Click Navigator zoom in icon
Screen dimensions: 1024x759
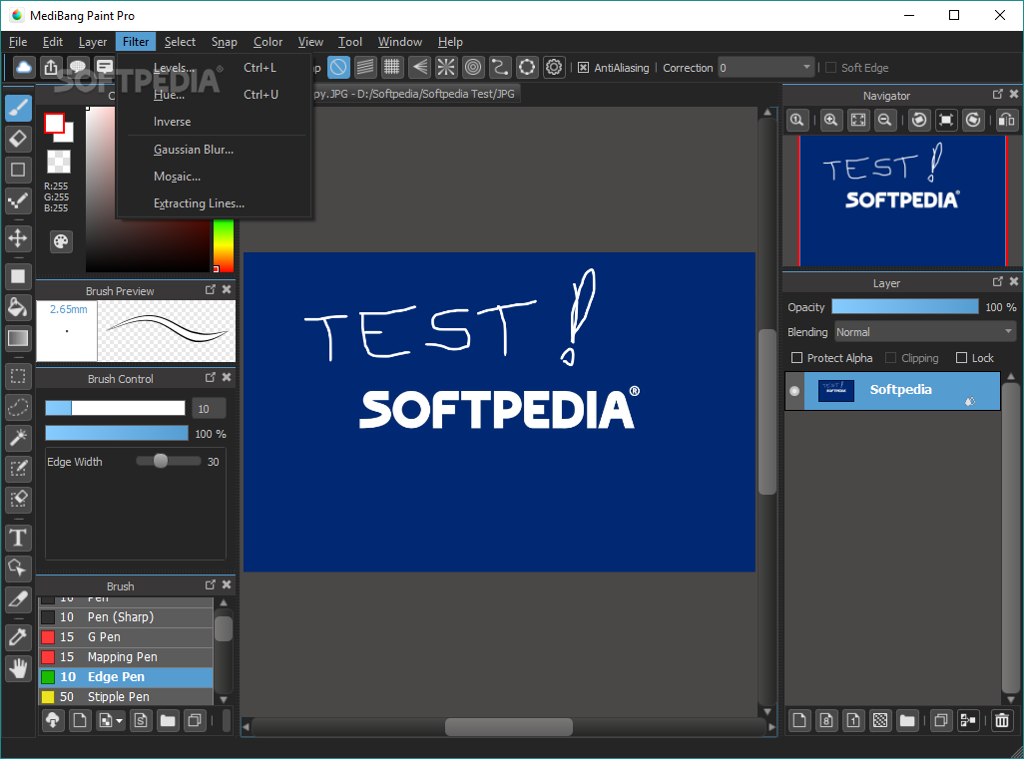point(830,120)
